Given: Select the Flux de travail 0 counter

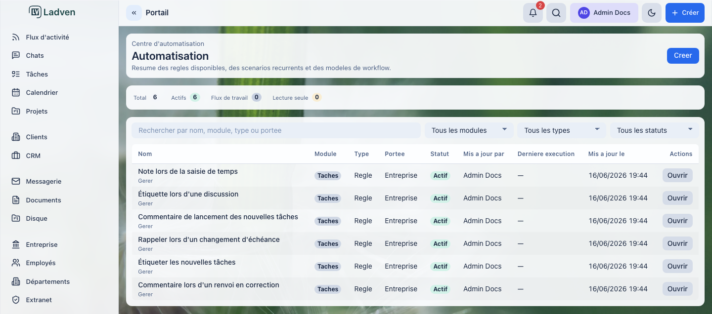Looking at the screenshot, I should point(236,97).
